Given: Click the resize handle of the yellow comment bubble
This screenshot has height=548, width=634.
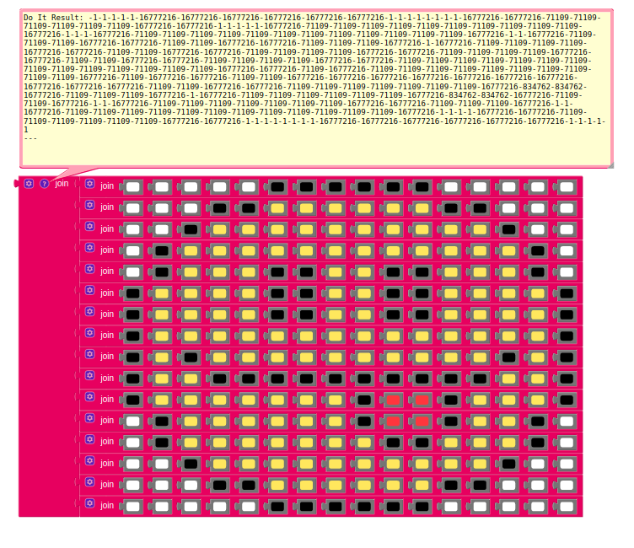Looking at the screenshot, I should click(x=610, y=164).
